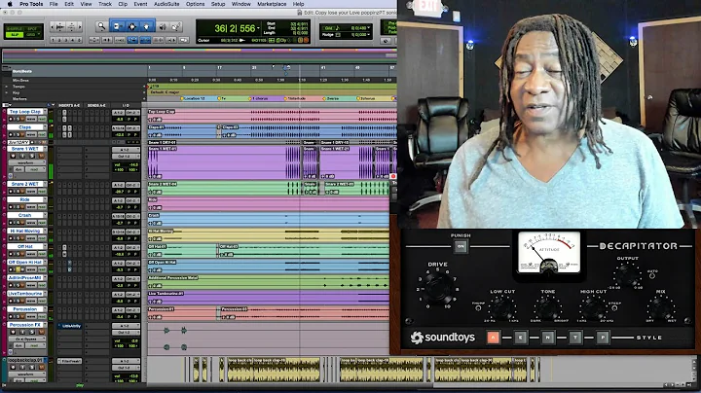Open the Snare 1 WET automation mode (read) dropdown
Image resolution: width=701 pixels, height=393 pixels.
[x=35, y=169]
